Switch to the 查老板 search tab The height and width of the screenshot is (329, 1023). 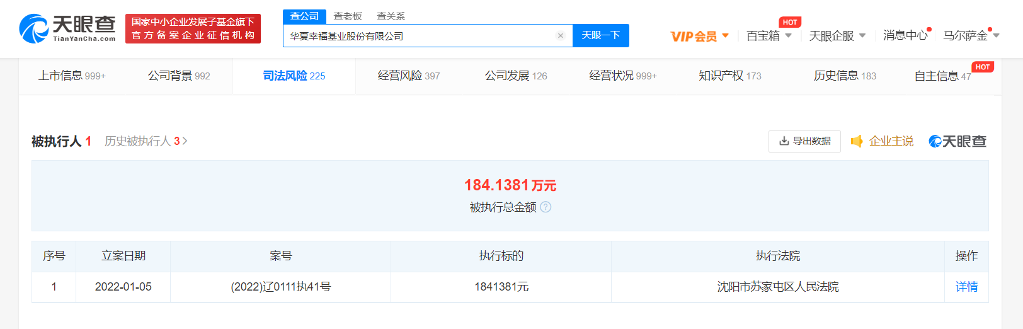348,16
